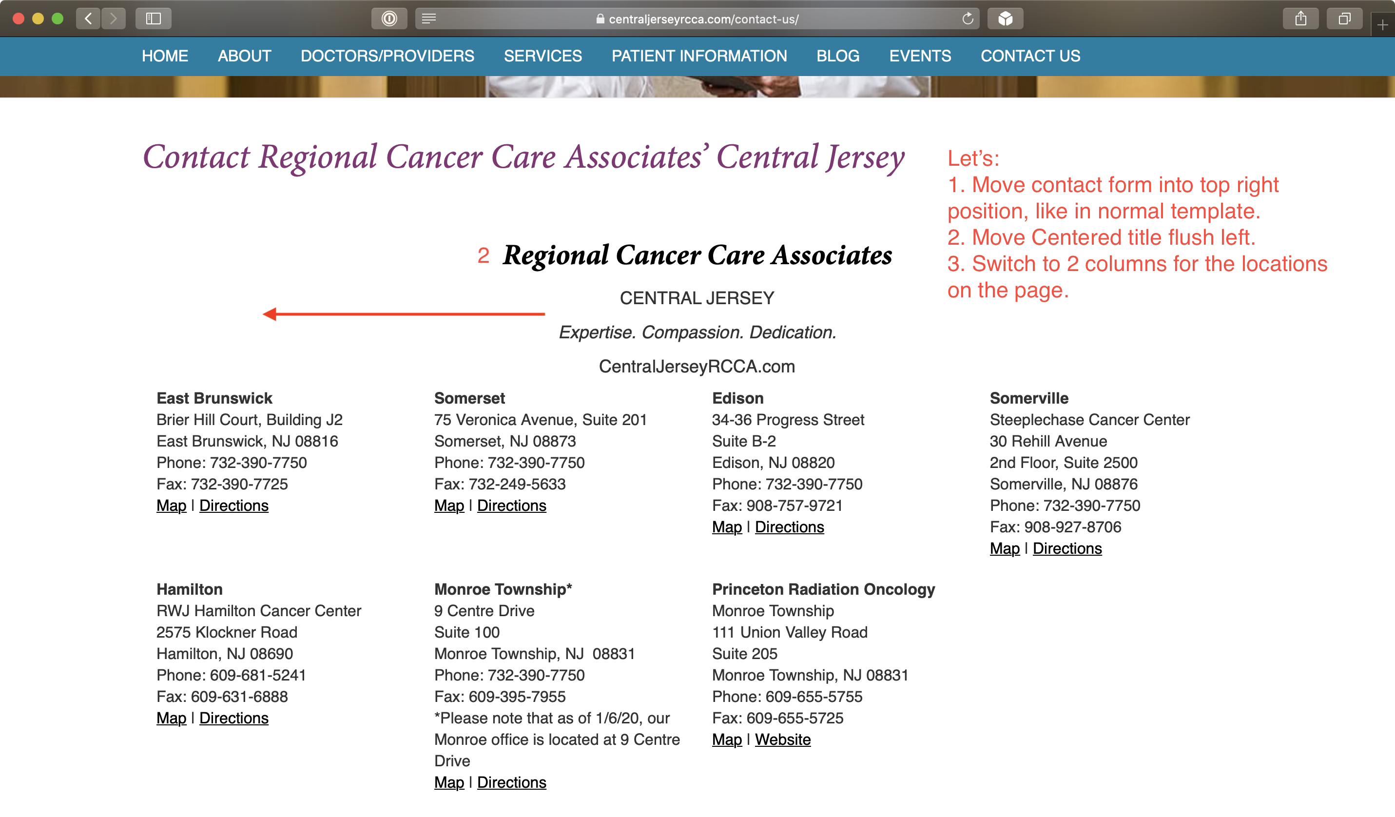Open Edison Map link
Image resolution: width=1395 pixels, height=817 pixels.
(x=727, y=527)
